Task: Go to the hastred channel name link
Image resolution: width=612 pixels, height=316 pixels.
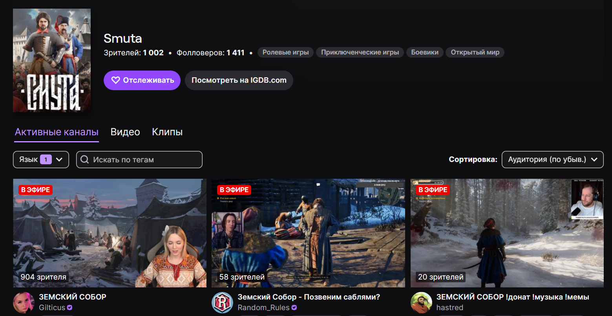Action: pos(450,308)
